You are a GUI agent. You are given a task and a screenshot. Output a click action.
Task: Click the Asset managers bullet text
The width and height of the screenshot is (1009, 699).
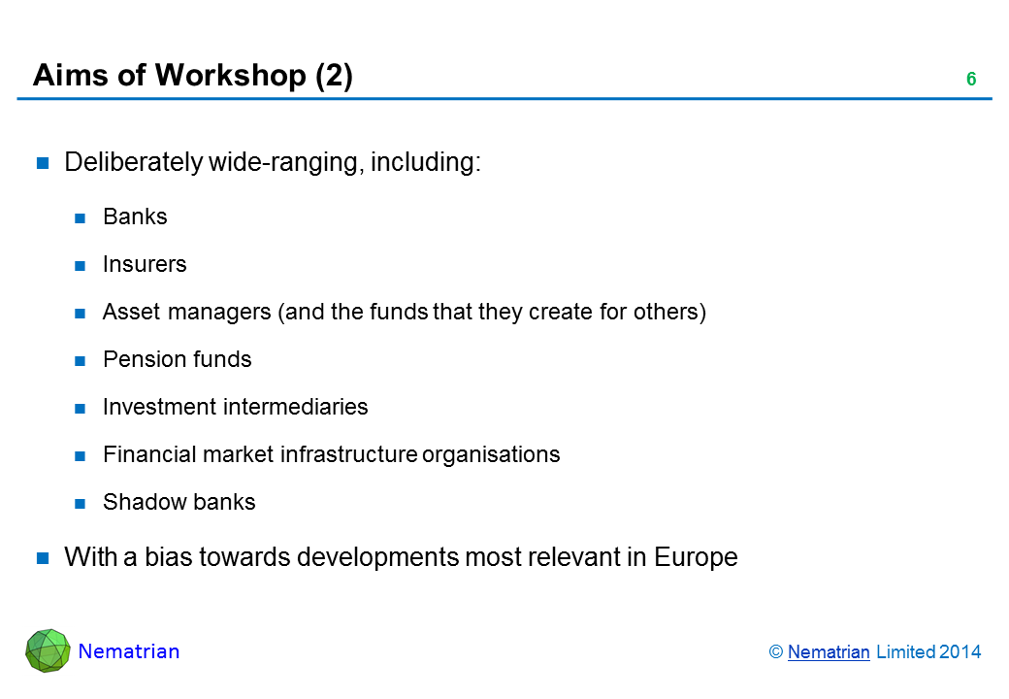click(404, 312)
